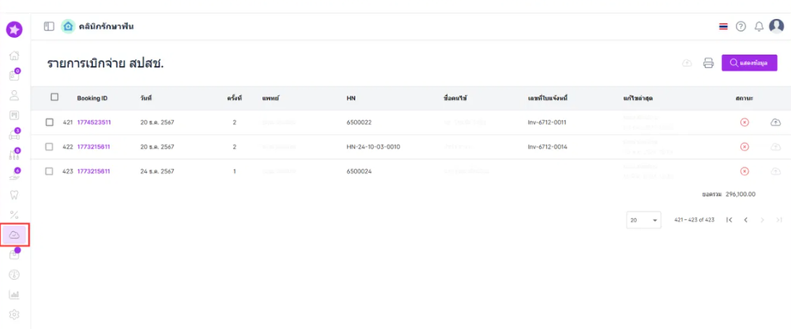Check the checkbox for row 421
The image size is (791, 329).
pyautogui.click(x=50, y=123)
